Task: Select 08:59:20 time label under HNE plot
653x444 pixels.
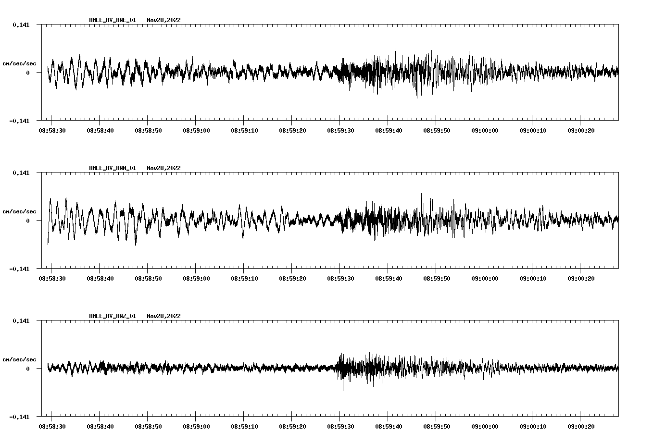Action: click(292, 130)
